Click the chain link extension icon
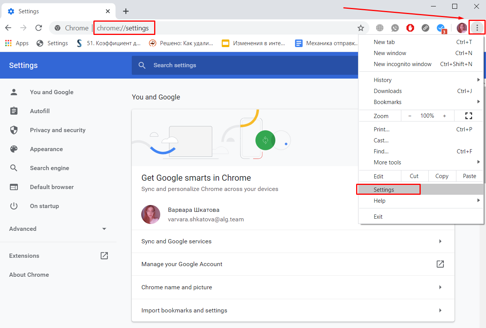 pos(426,28)
